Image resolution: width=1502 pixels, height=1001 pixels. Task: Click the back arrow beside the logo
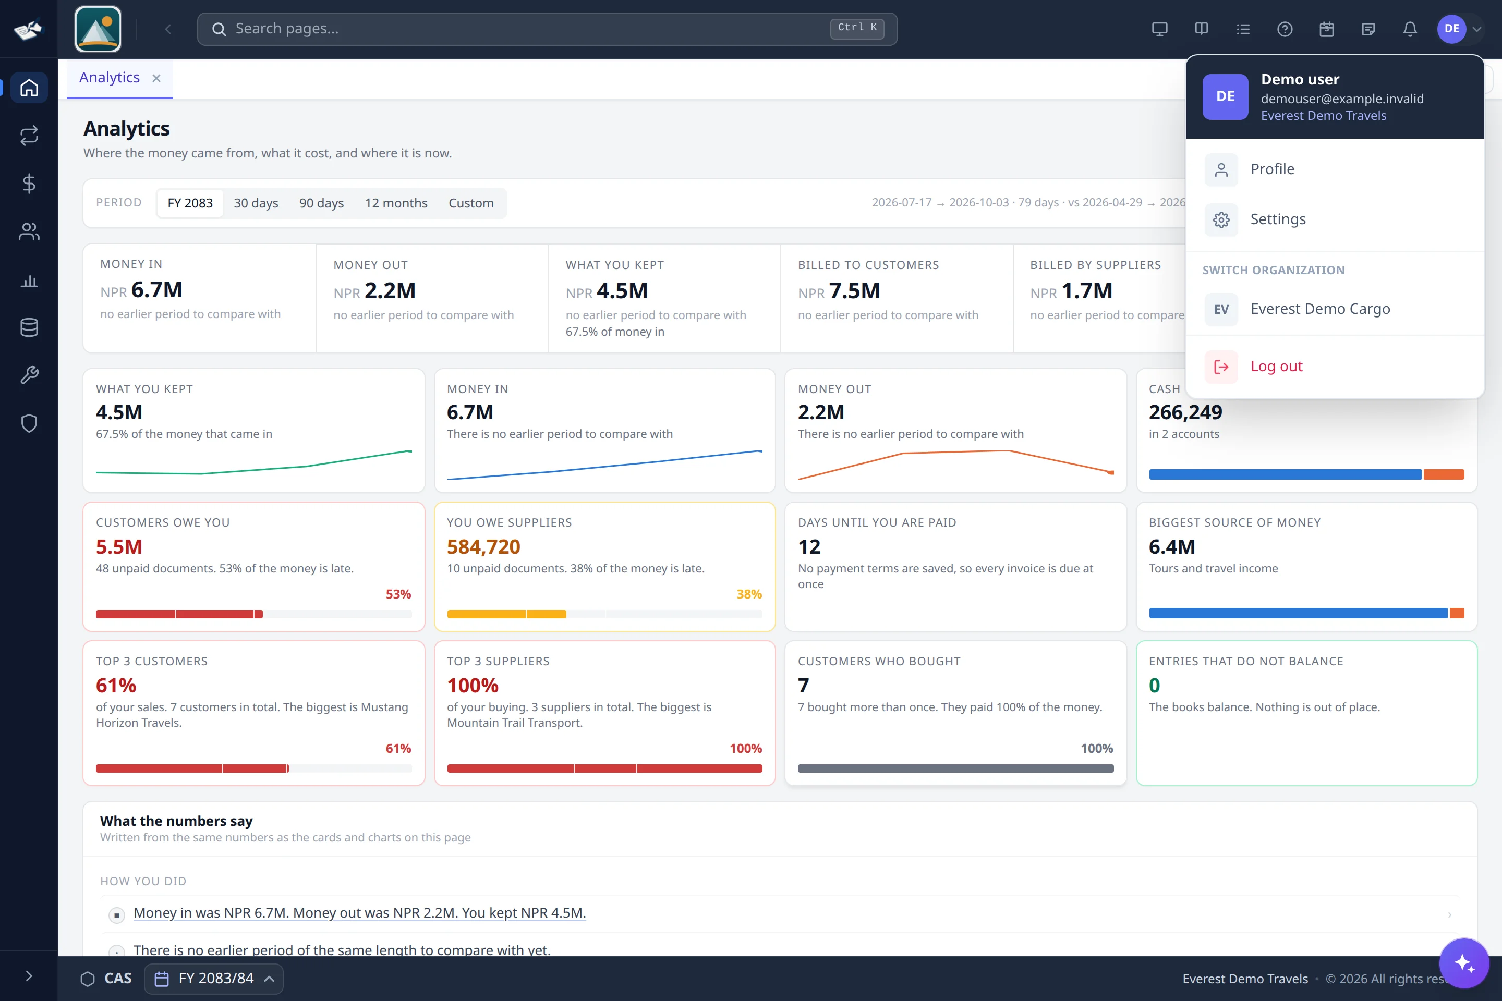click(x=168, y=29)
